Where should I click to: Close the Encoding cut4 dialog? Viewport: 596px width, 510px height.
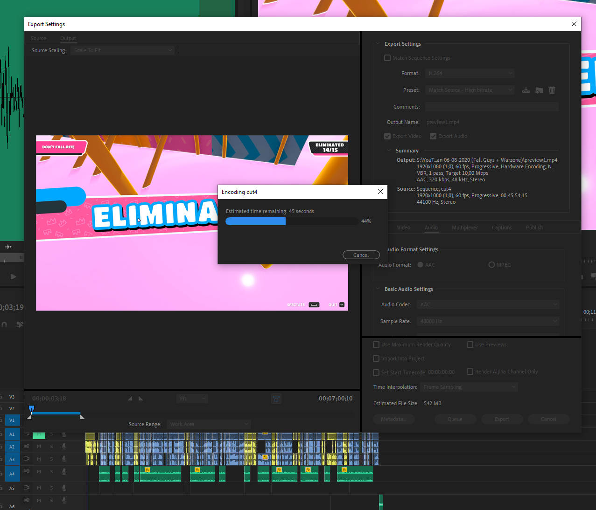(380, 192)
